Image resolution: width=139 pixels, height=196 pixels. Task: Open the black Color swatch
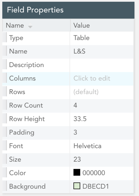pyautogui.click(x=77, y=172)
